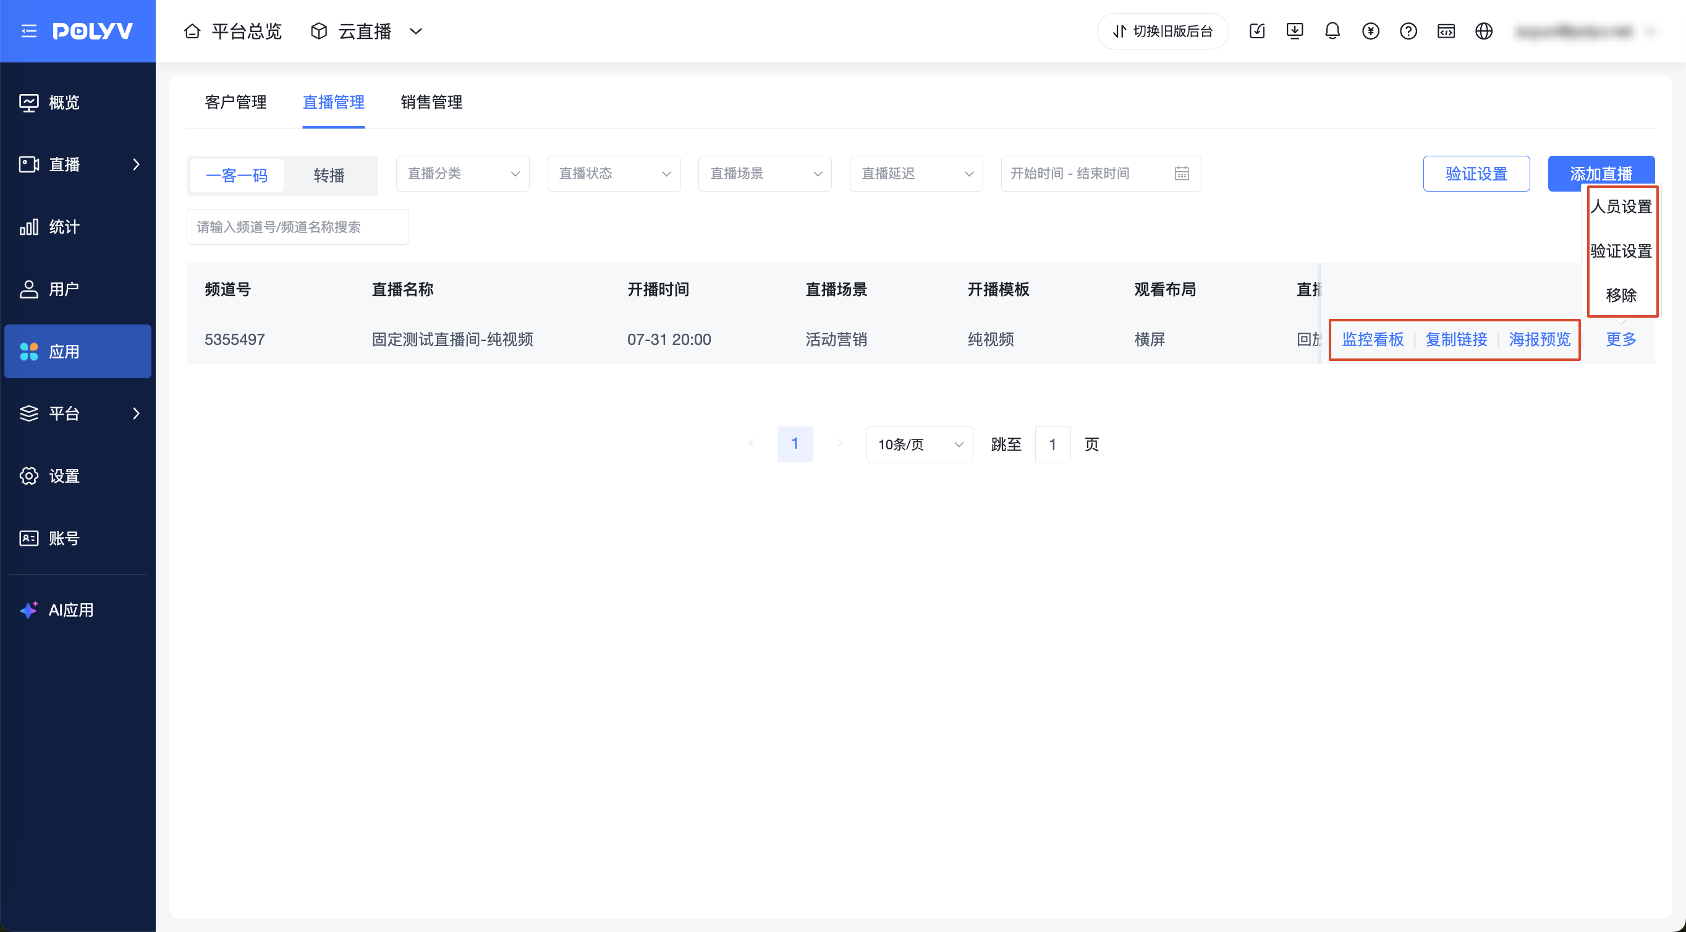Click the 直播名称 column header
The width and height of the screenshot is (1686, 932).
(x=402, y=289)
